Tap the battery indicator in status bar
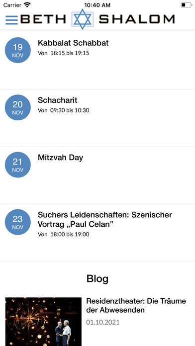The height and width of the screenshot is (346, 195). [x=186, y=5]
